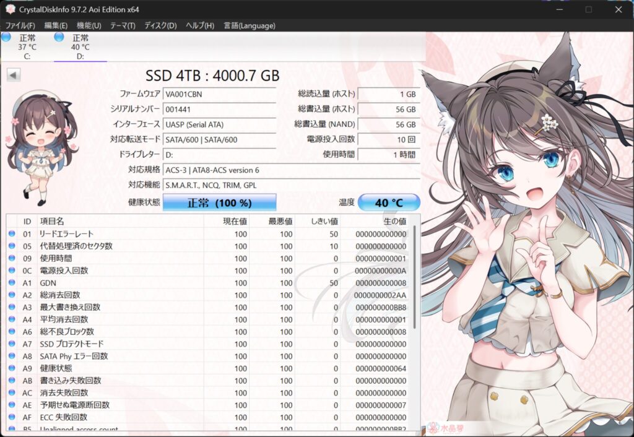
Task: Click the SMART attribute list vertical scrollbar
Action: coord(414,279)
